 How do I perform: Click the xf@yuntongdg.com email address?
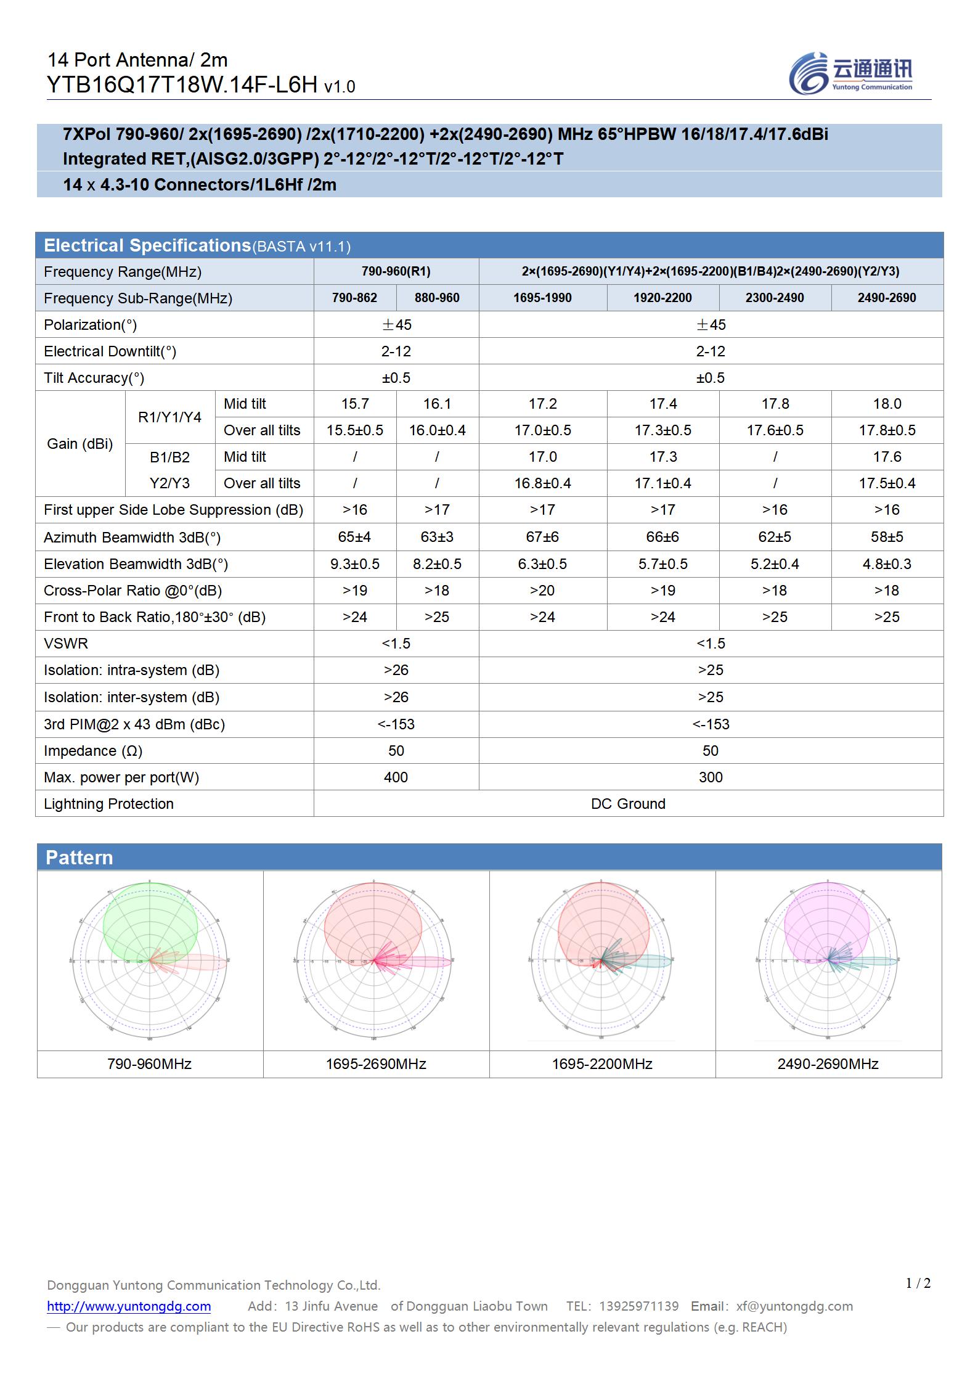[x=794, y=1306]
